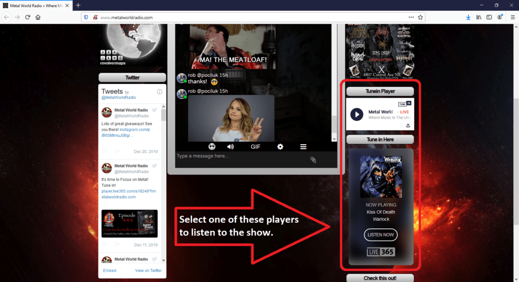The image size is (519, 282).
Task: Click the chat scroll-down arrow
Action: (334, 139)
